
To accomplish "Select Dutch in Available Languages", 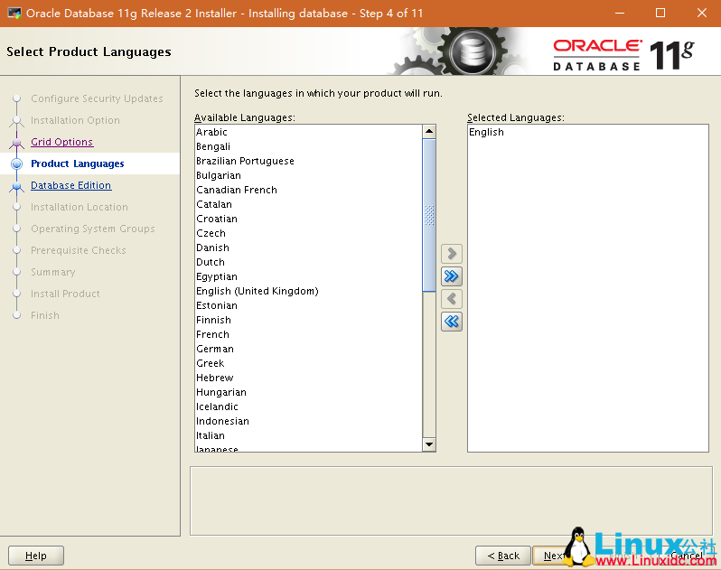I will point(308,262).
